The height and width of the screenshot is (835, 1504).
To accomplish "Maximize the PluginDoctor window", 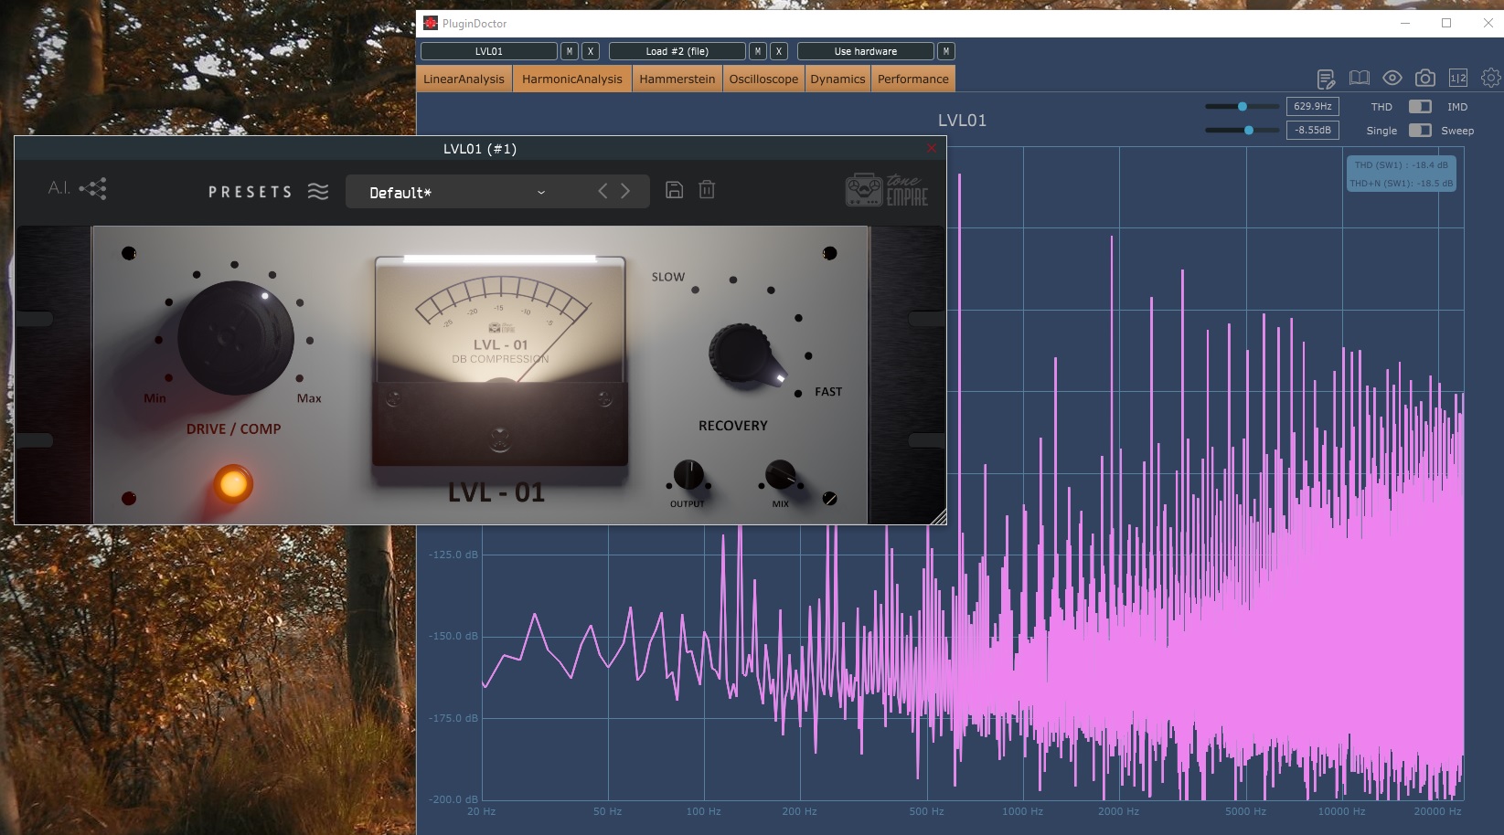I will coord(1446,23).
